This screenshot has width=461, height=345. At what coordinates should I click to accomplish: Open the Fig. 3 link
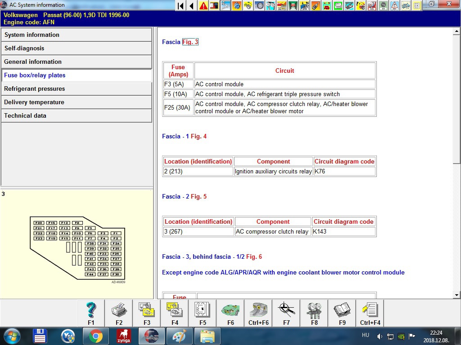[x=190, y=42]
